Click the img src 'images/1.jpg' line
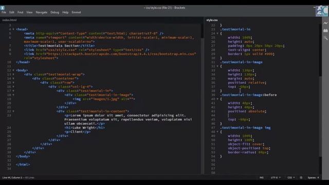The width and height of the screenshot is (329, 185). (104, 99)
